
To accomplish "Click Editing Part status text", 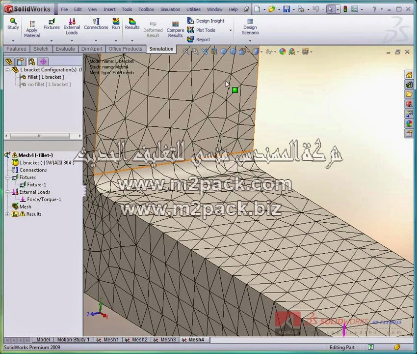I will pos(342,347).
